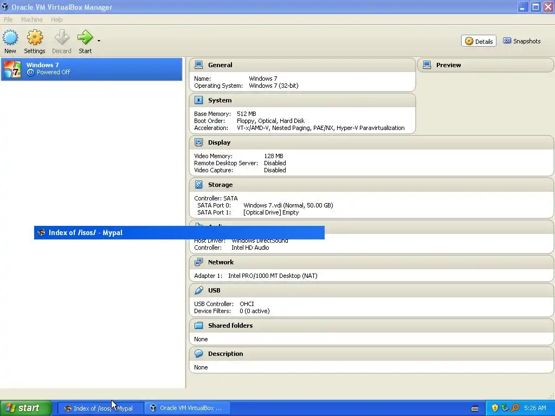Open System settings via its header link
This screenshot has height=416, width=555.
pyautogui.click(x=220, y=100)
